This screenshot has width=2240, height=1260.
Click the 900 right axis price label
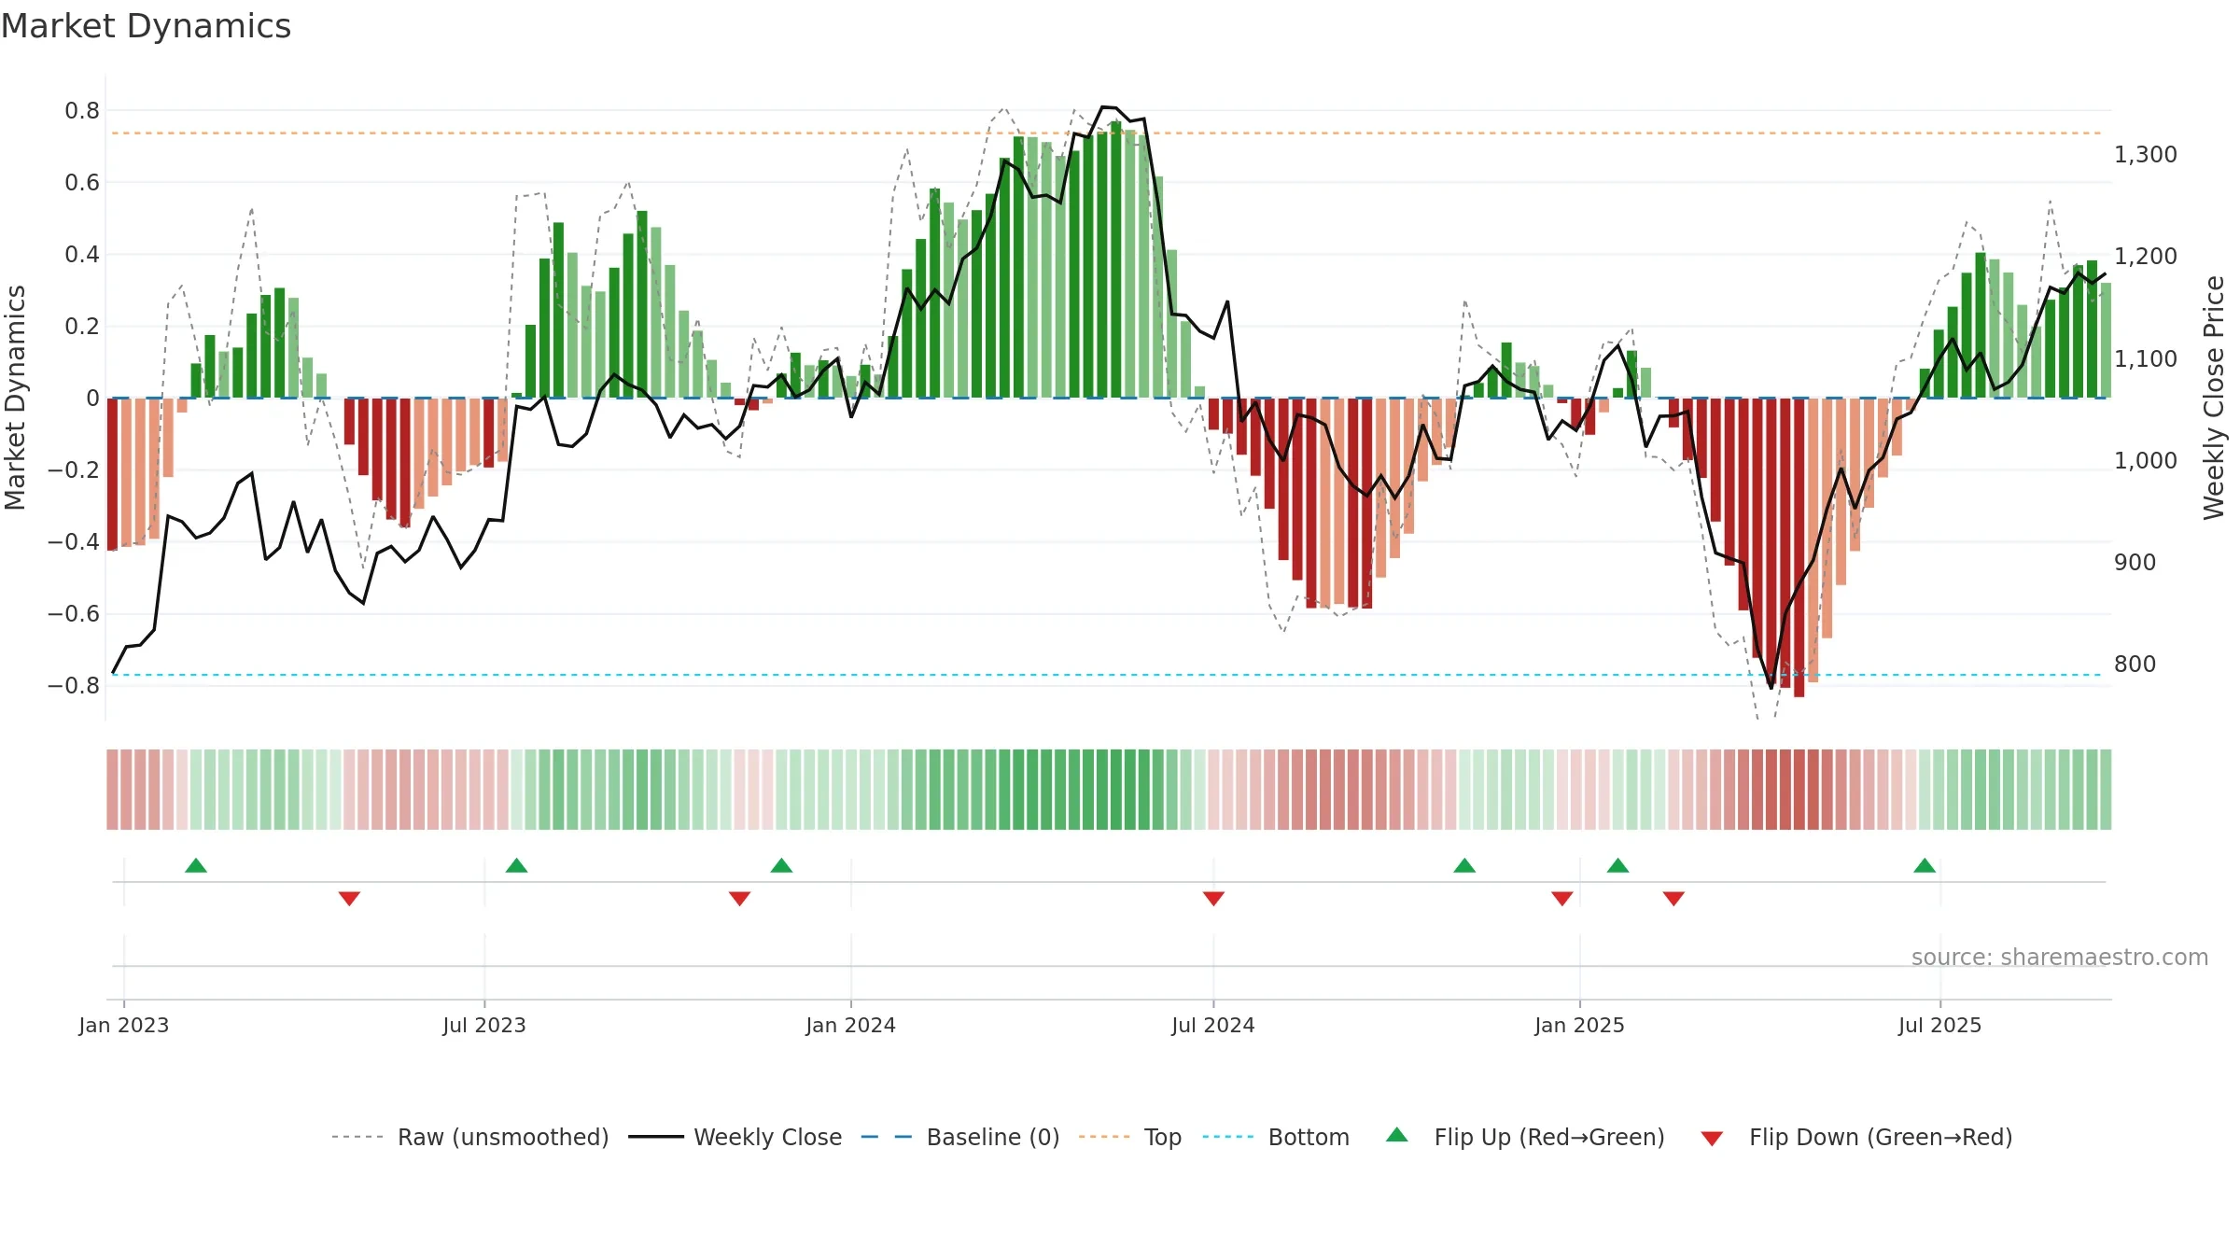2135,562
